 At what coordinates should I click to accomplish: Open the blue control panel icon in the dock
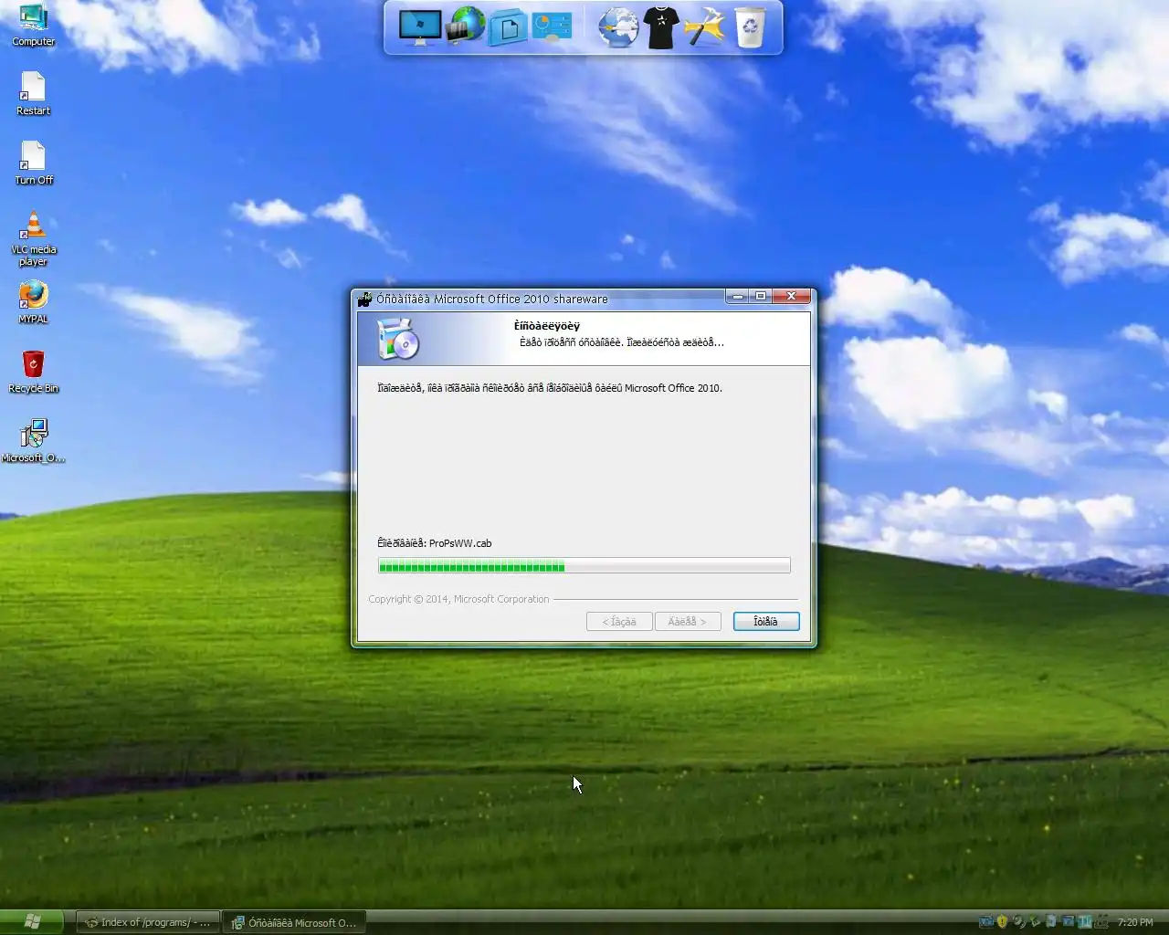[x=552, y=27]
